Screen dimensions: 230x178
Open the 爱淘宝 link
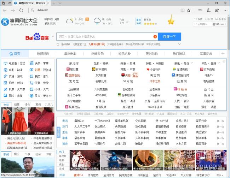74,64
